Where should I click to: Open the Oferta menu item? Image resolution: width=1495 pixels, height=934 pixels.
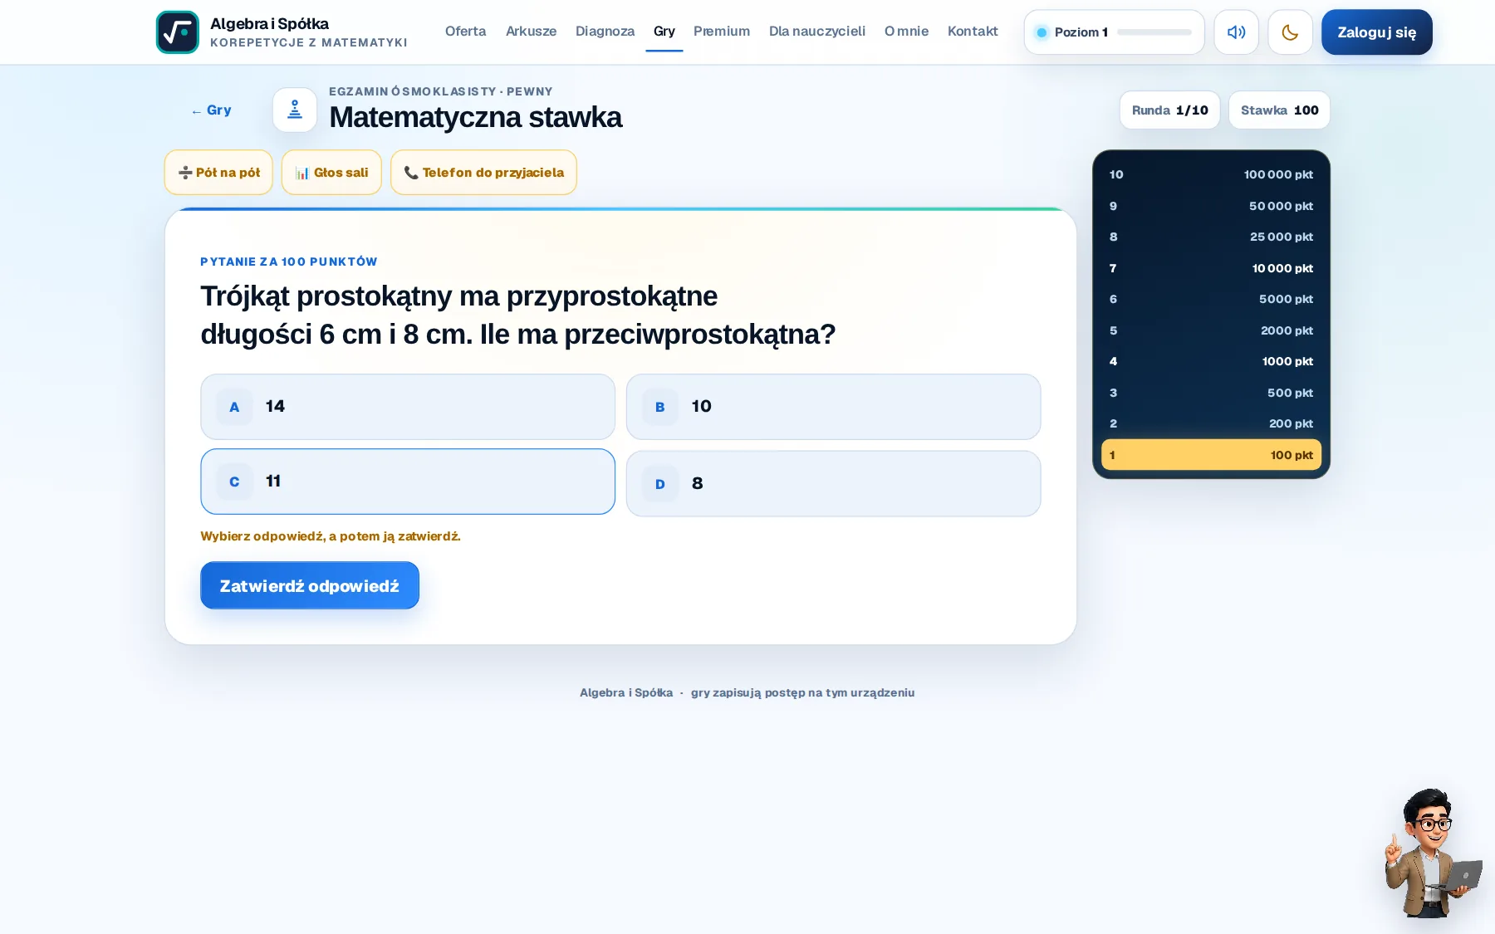point(465,32)
